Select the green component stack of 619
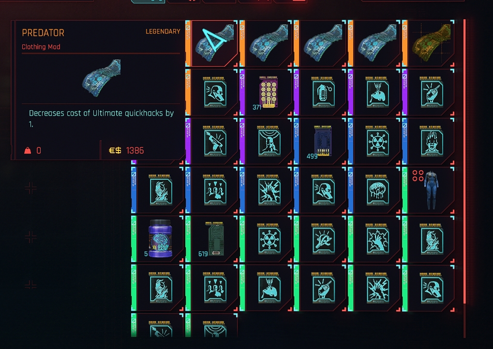 click(x=214, y=239)
